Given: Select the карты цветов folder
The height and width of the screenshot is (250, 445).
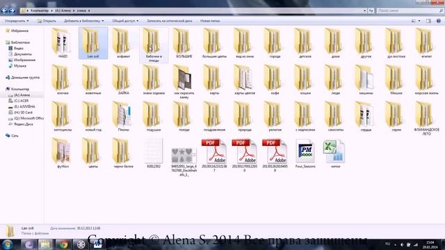Looking at the screenshot, I should pos(245,80).
